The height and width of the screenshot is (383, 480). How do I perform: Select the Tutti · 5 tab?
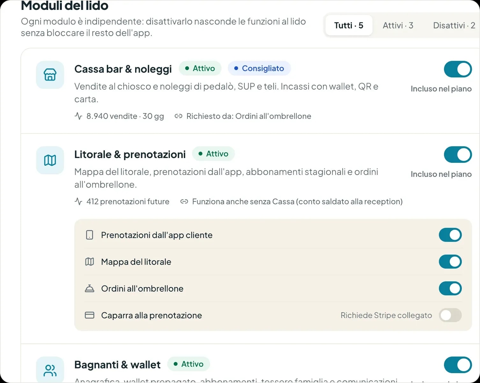(x=349, y=25)
